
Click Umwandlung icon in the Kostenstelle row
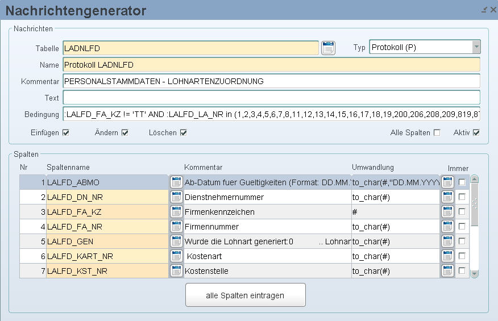pos(447,270)
